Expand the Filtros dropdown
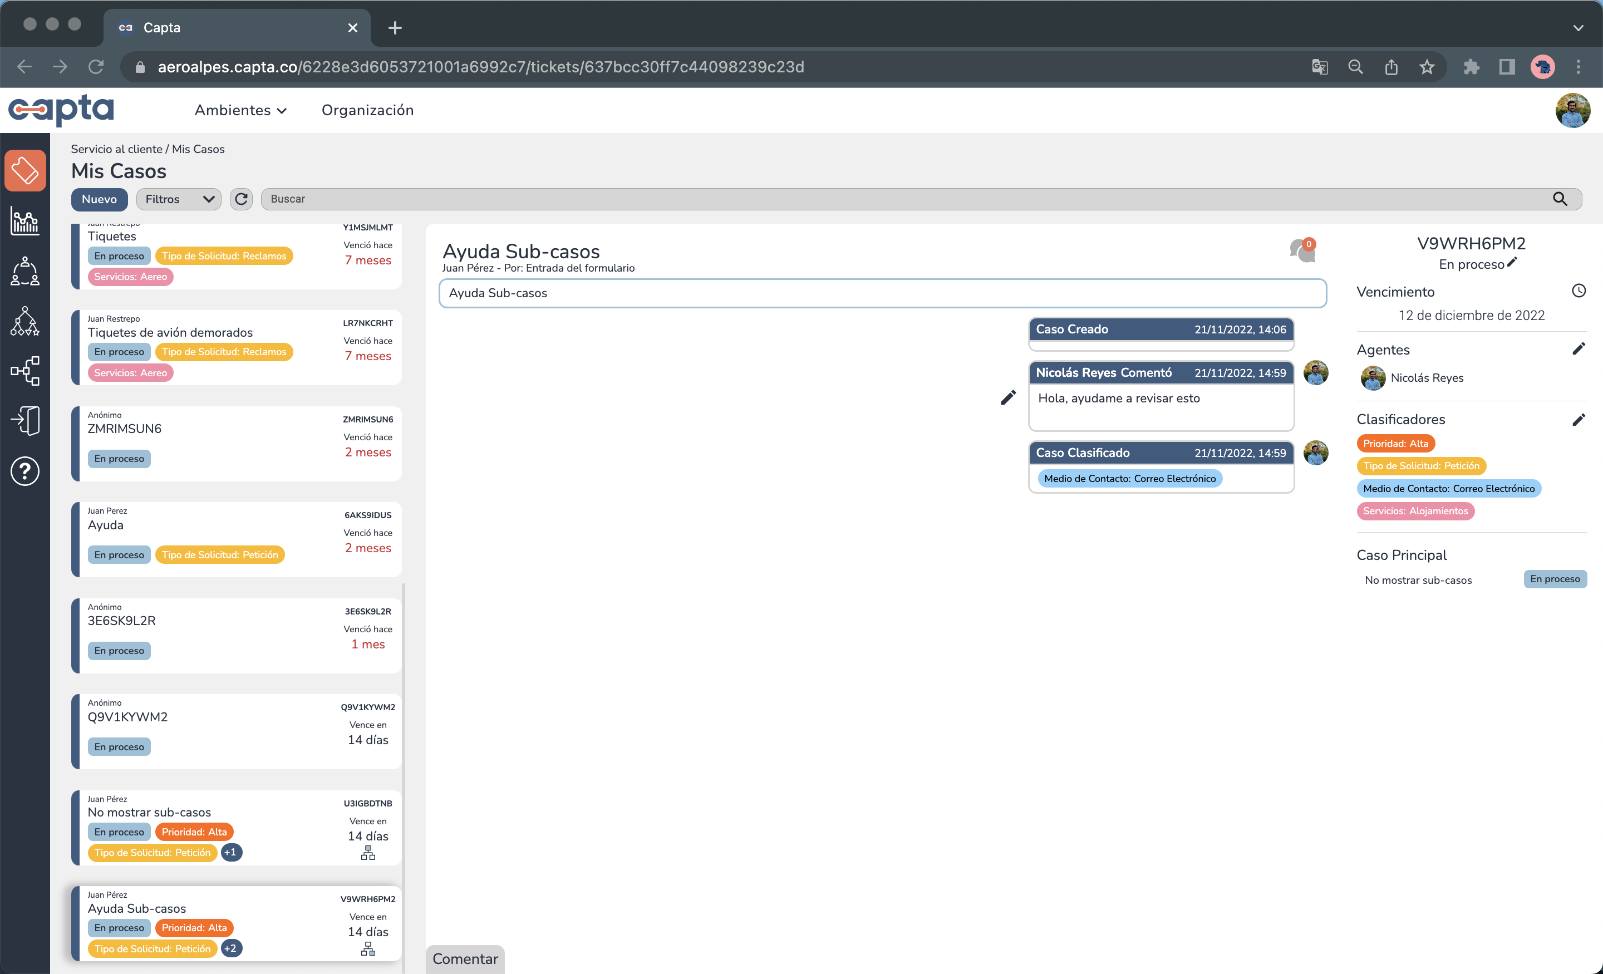The width and height of the screenshot is (1603, 974). pyautogui.click(x=179, y=199)
